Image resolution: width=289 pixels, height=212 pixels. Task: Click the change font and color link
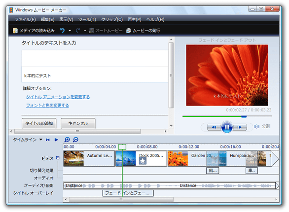(47, 106)
